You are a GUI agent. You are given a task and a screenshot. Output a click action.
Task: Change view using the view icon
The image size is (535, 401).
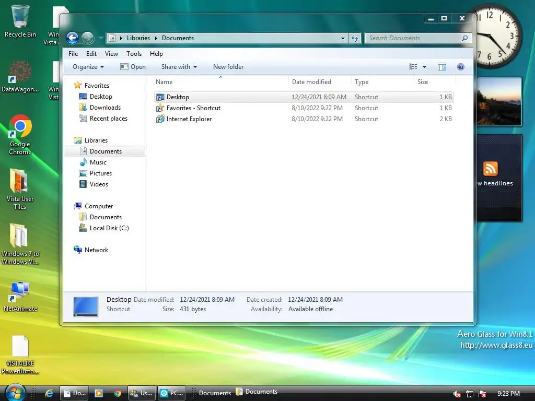(x=413, y=67)
